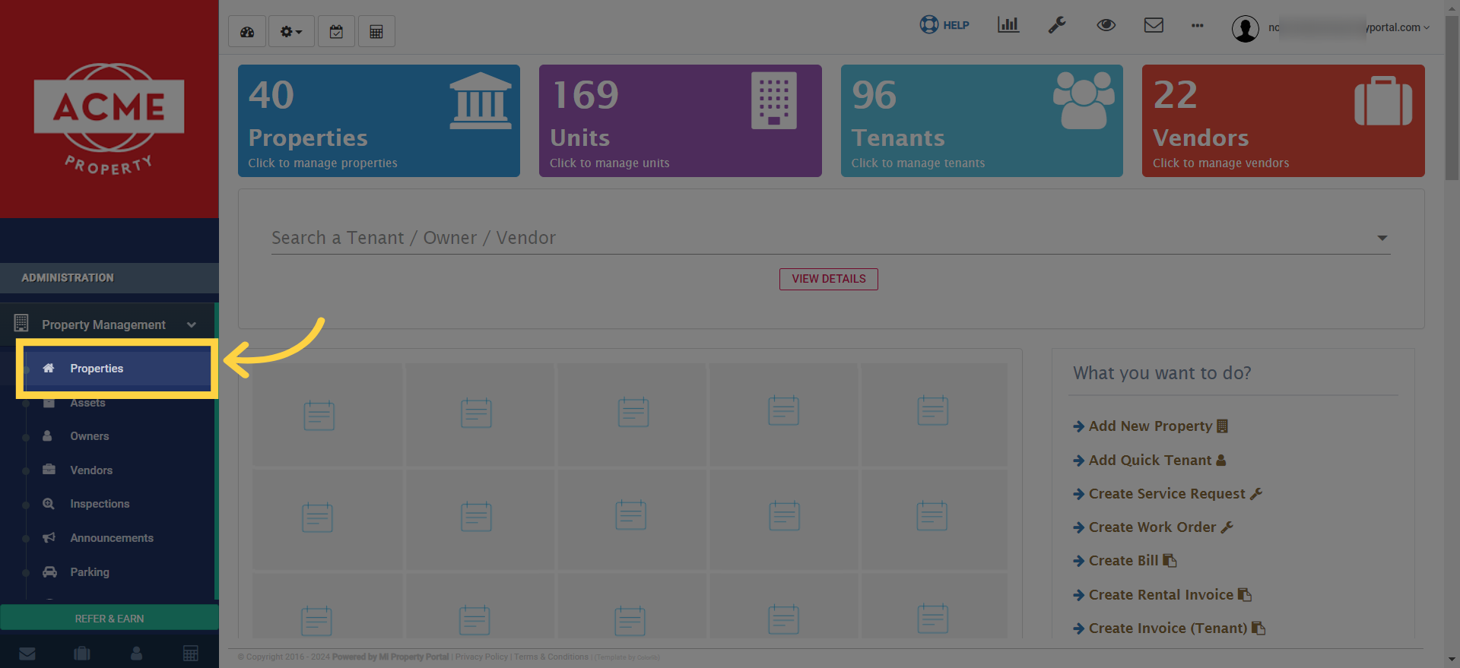Click the person icon in sidebar footer
Viewport: 1460px width, 668px height.
tap(137, 654)
